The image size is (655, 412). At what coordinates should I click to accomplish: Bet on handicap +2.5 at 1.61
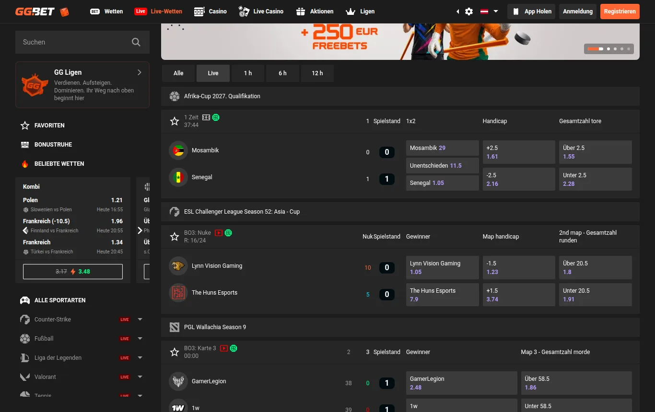(519, 152)
